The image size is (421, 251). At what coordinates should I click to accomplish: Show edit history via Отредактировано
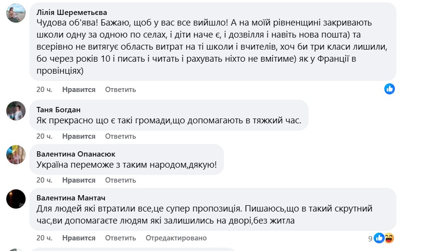point(176,238)
